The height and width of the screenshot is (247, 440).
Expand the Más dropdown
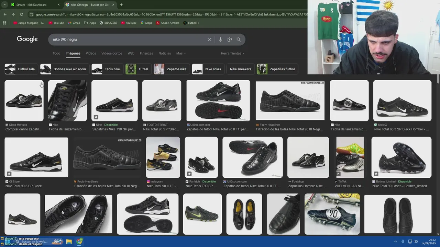(181, 53)
